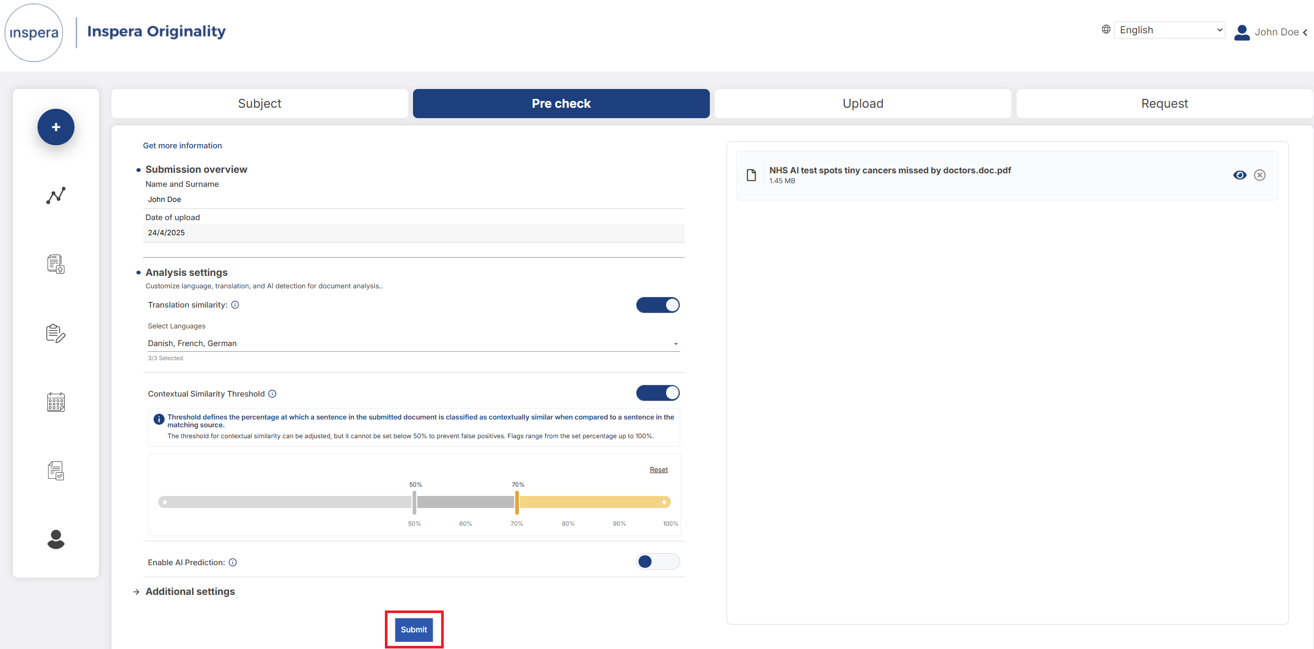
Task: Click the 50% gray slider handle
Action: coord(415,502)
